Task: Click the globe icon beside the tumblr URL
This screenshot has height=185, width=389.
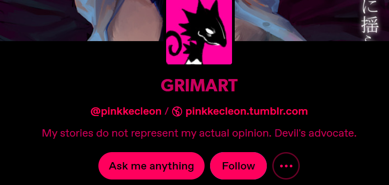Action: tap(177, 111)
